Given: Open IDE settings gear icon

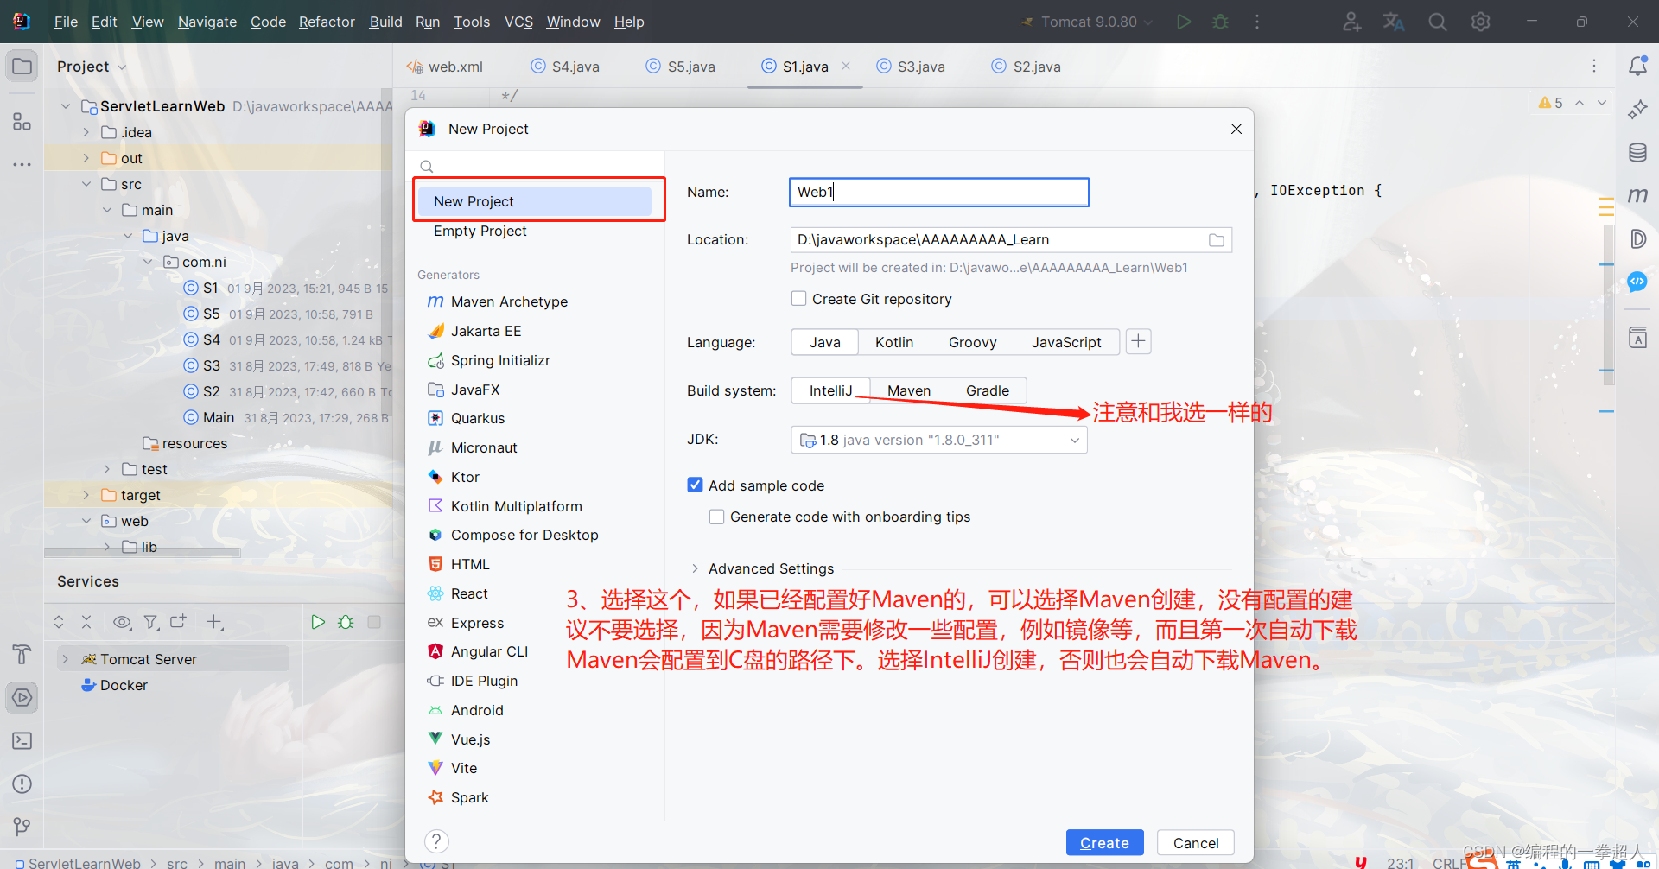Looking at the screenshot, I should coord(1481,22).
